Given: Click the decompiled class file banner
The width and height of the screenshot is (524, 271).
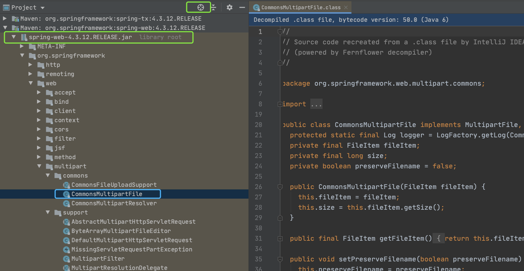Looking at the screenshot, I should point(387,20).
